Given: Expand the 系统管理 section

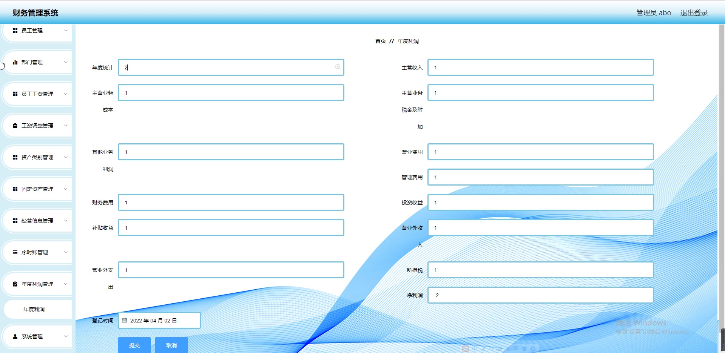Looking at the screenshot, I should pos(66,336).
